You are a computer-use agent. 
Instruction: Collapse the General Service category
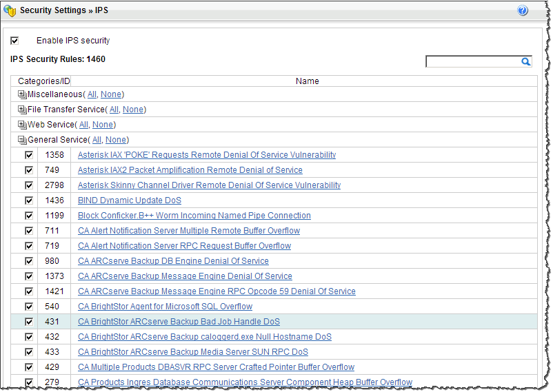[22, 140]
